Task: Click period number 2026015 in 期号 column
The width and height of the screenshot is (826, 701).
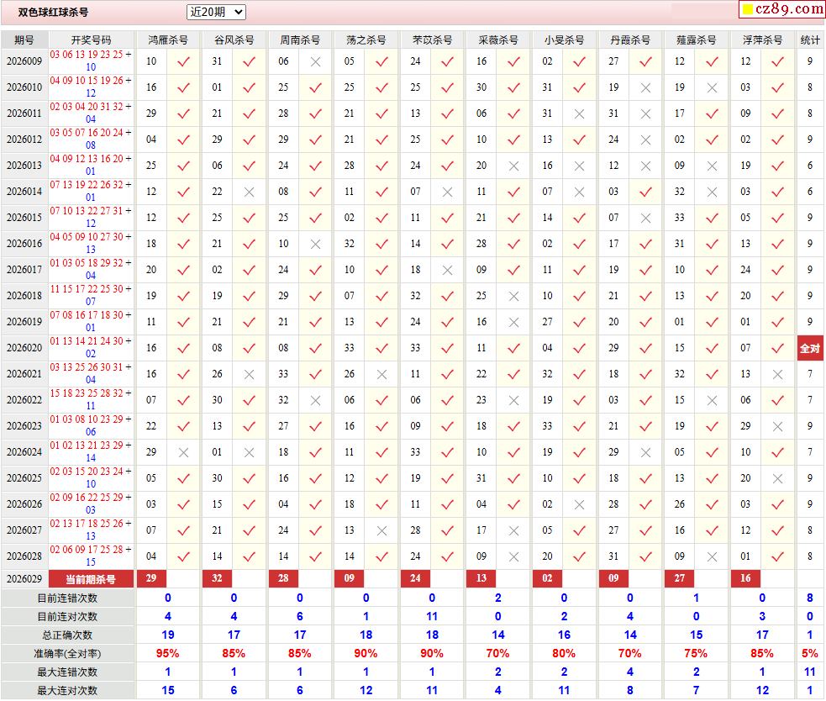Action: (24, 218)
